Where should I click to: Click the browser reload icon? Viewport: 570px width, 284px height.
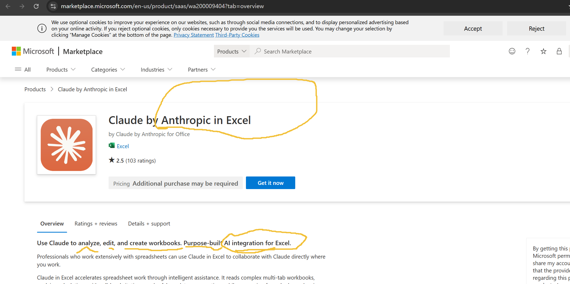click(36, 6)
